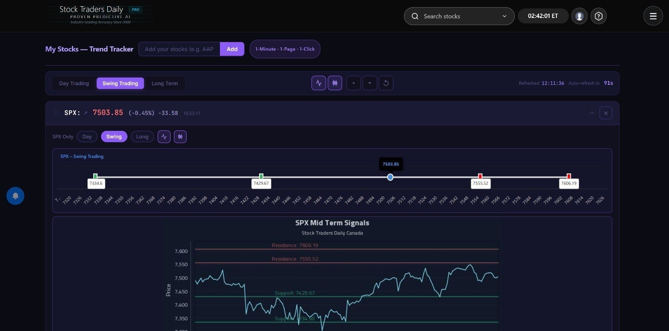Select the SPX Only Swing pill
This screenshot has height=331, width=669.
coord(114,137)
